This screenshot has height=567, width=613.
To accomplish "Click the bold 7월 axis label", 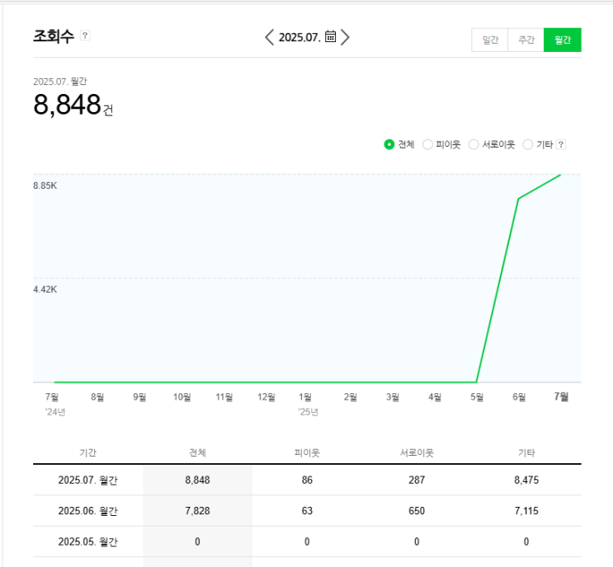I will coord(561,396).
